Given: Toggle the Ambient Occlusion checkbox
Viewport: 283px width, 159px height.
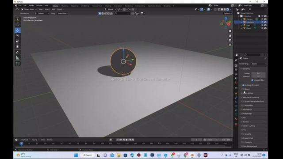Looking at the screenshot, I should [x=243, y=85].
